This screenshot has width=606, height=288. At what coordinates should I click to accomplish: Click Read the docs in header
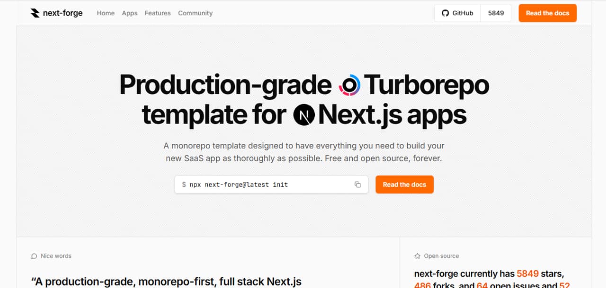click(547, 13)
